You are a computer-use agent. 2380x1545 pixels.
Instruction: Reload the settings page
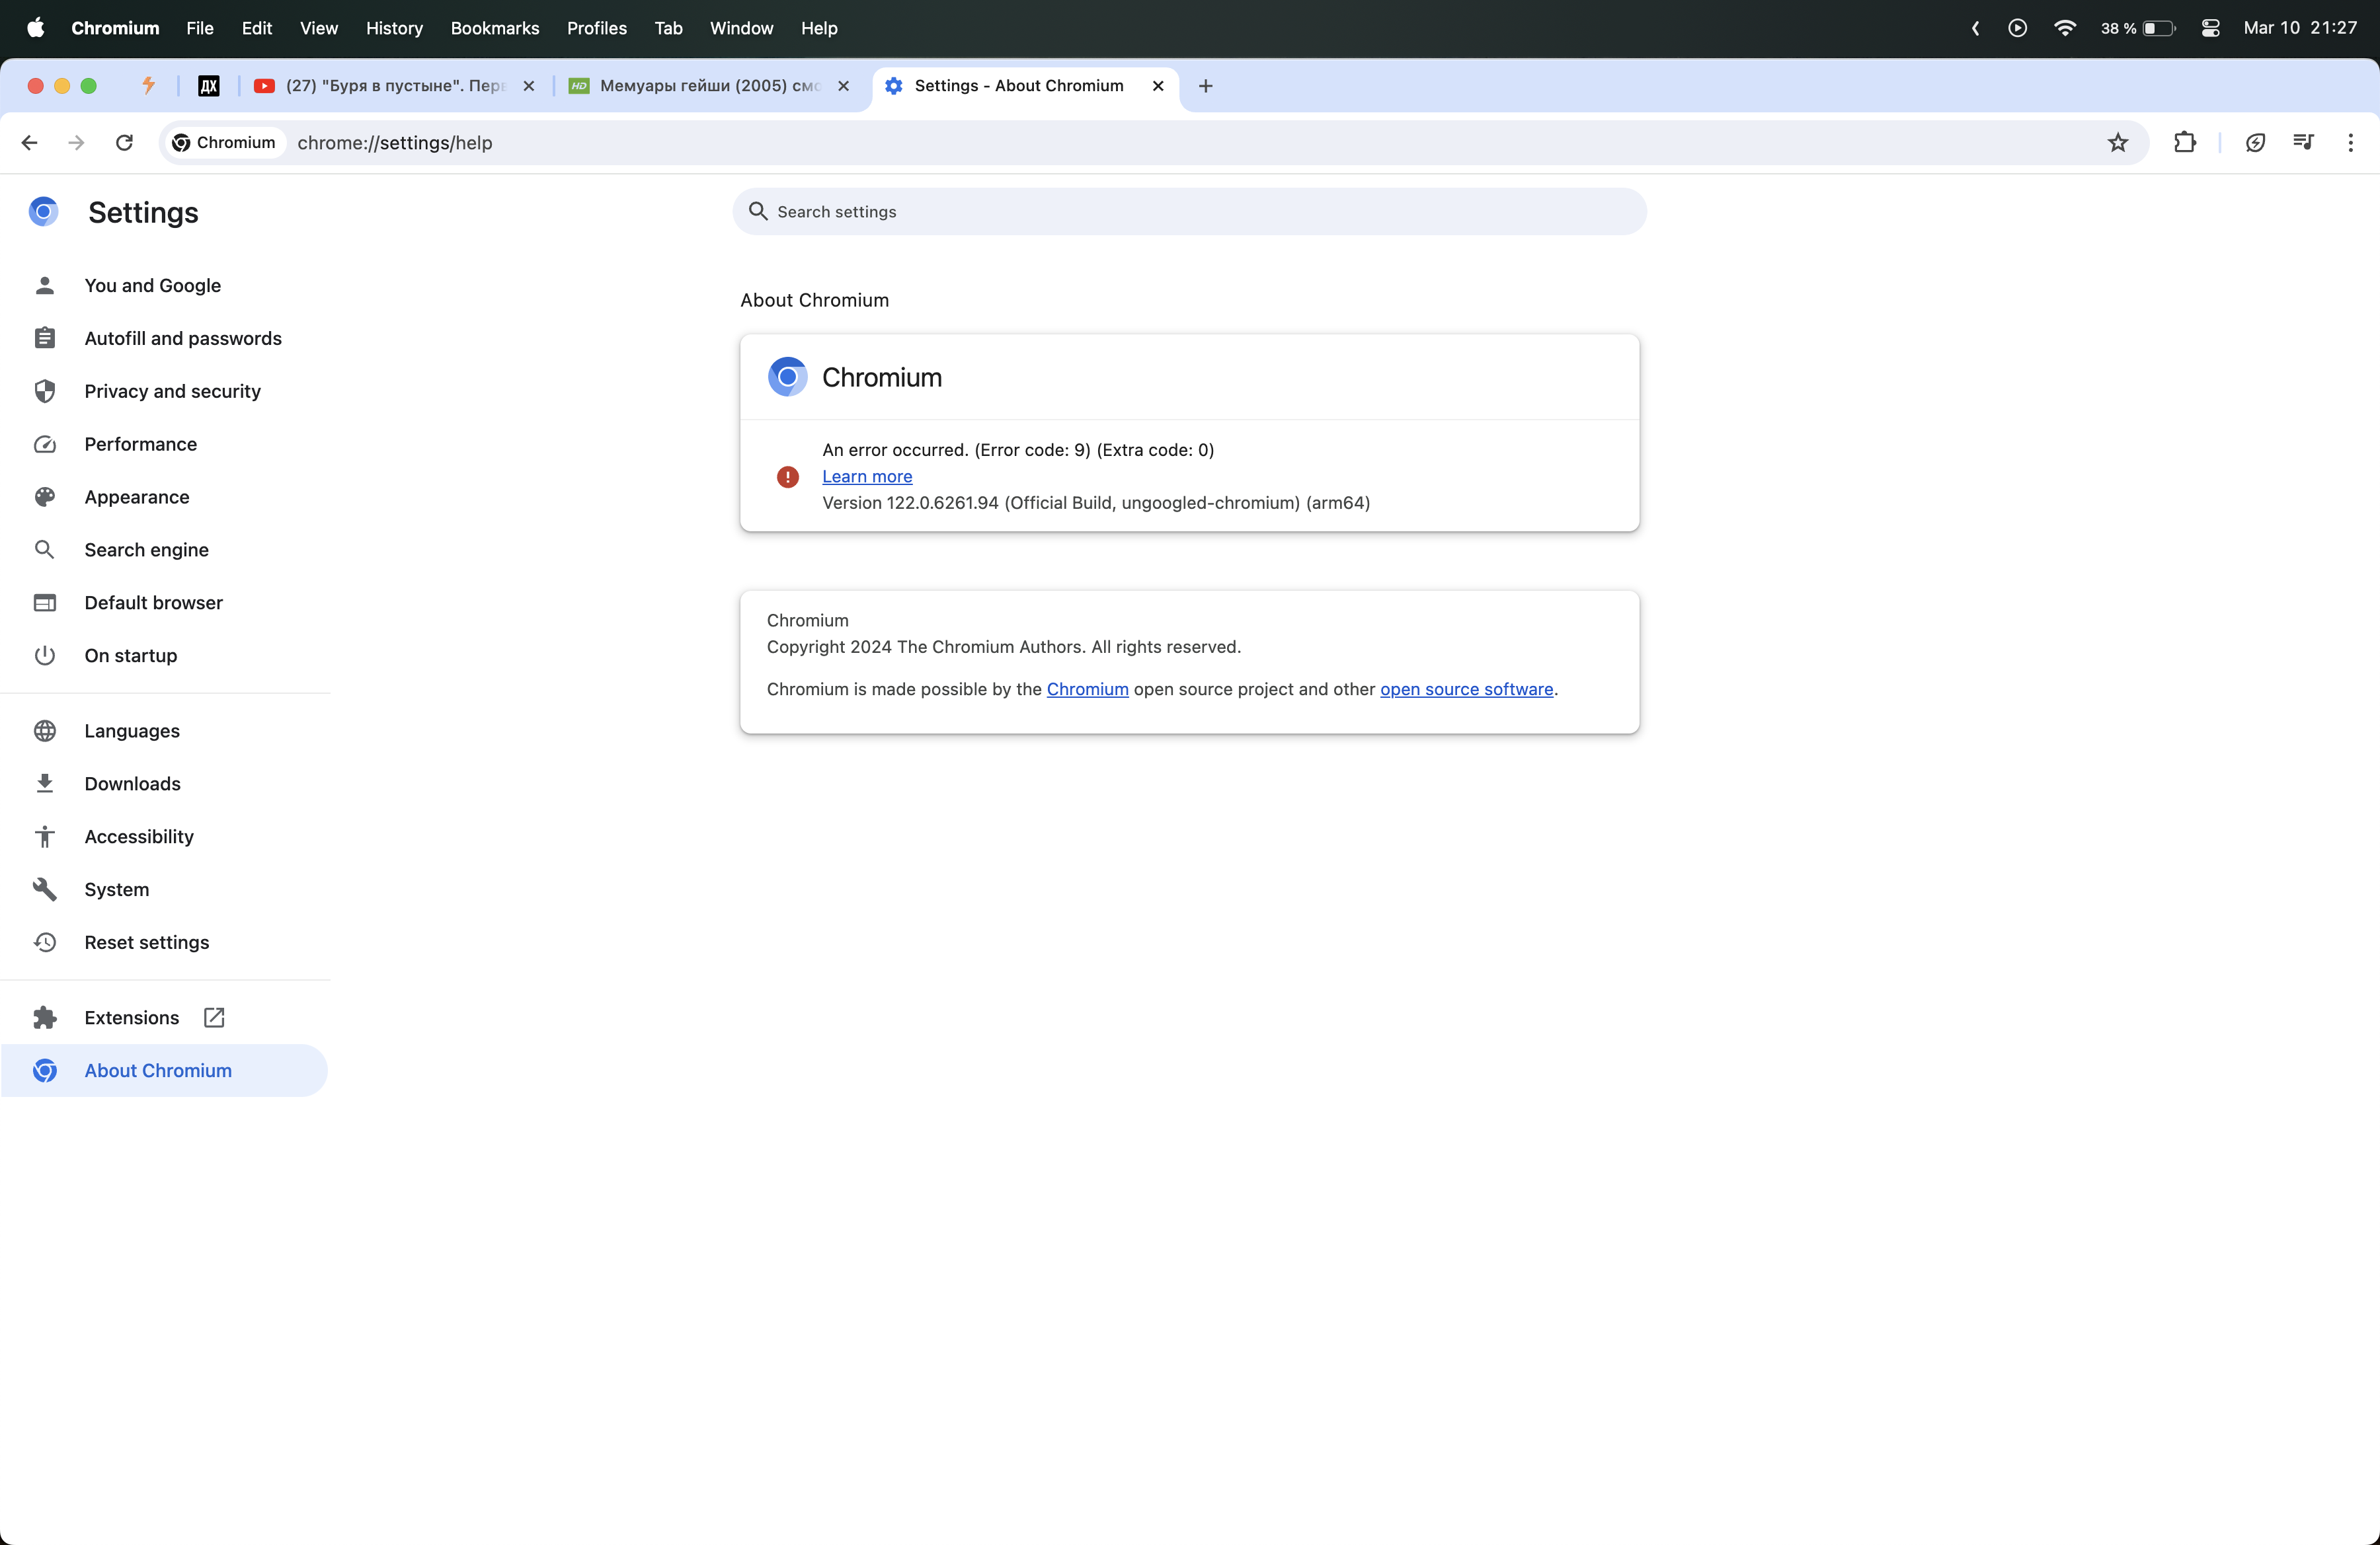(124, 143)
